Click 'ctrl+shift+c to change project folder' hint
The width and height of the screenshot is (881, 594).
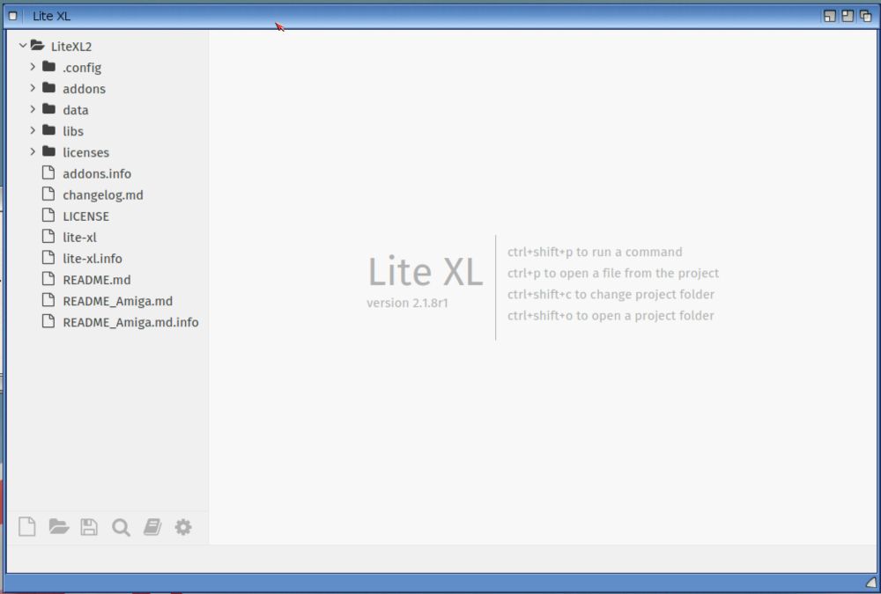611,294
